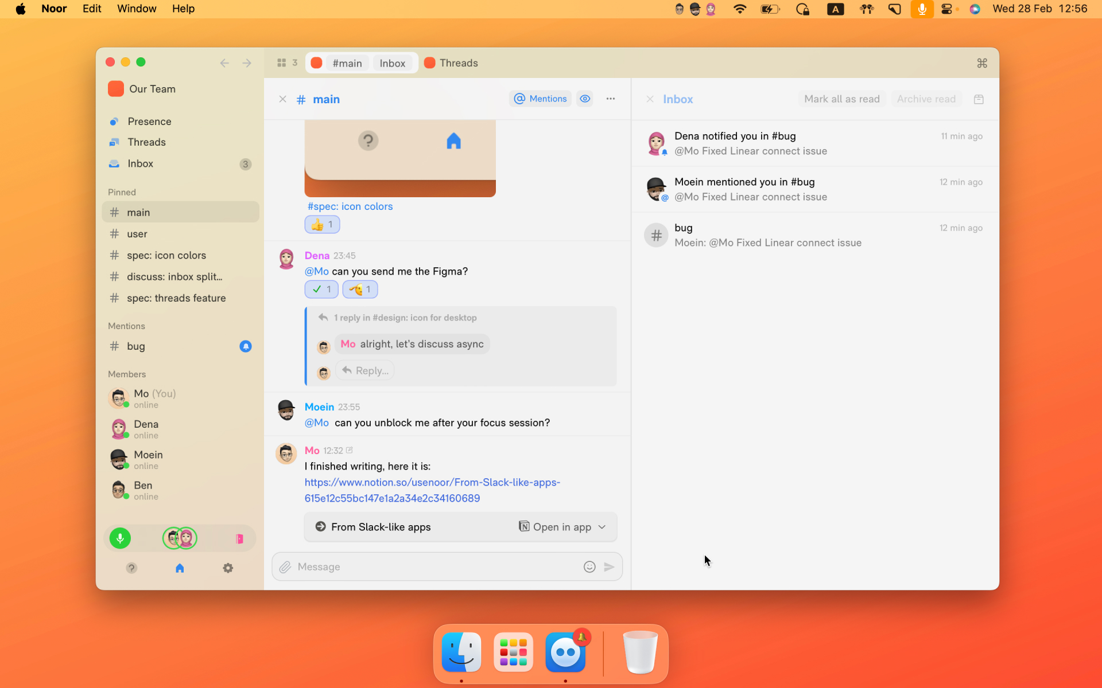
Task: Click the send message arrow icon
Action: (x=609, y=567)
